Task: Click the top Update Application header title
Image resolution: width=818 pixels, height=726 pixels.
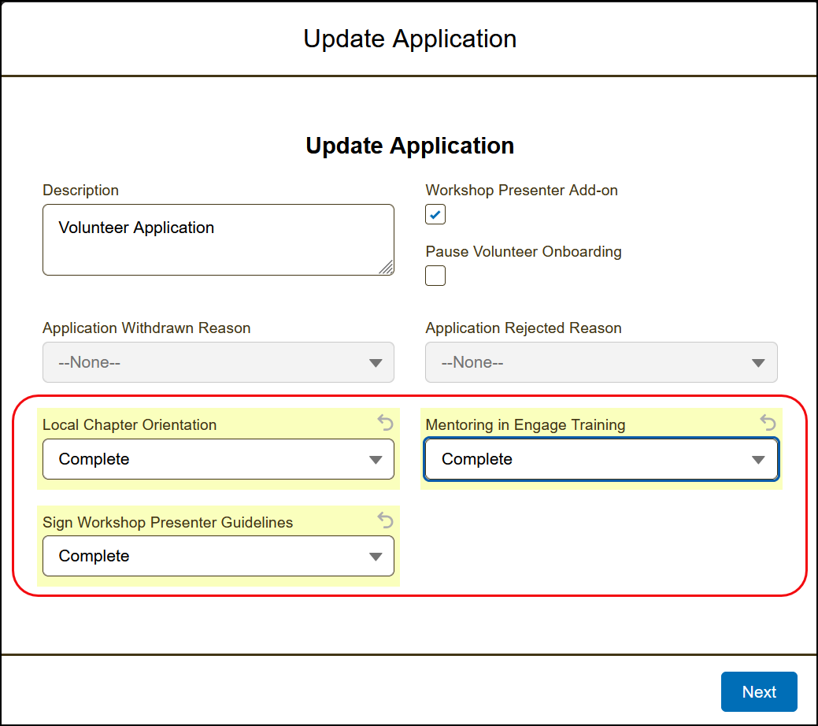Action: (409, 39)
